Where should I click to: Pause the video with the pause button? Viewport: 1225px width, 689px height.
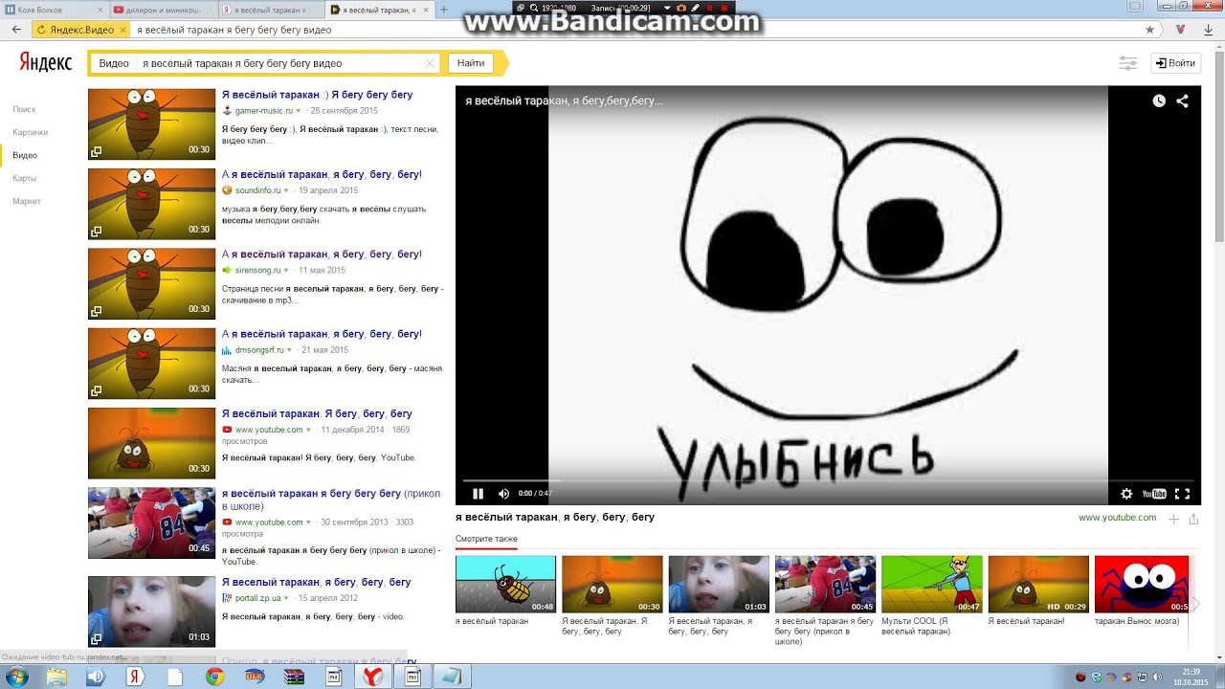tap(478, 494)
